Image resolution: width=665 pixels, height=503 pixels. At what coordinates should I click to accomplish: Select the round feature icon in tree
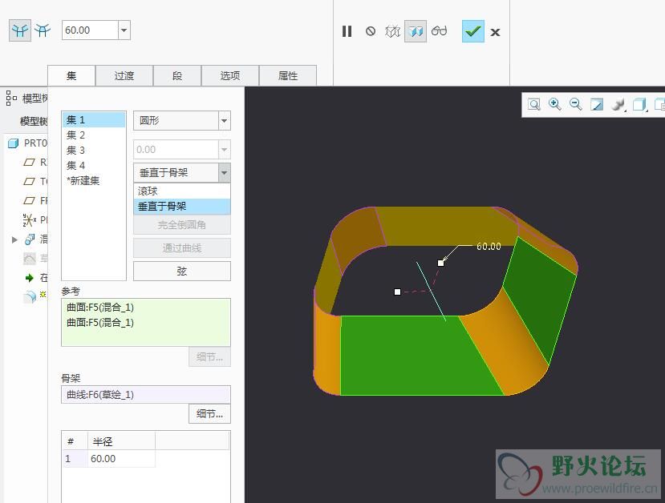(x=30, y=297)
